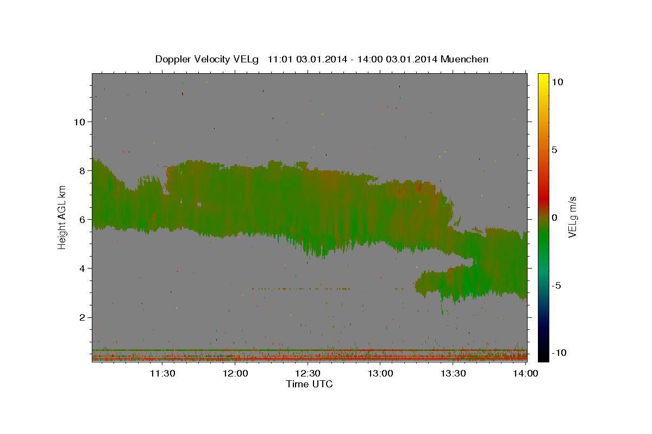This screenshot has height=434, width=652.
Task: Click the 12:30 time tick label
Action: [308, 373]
